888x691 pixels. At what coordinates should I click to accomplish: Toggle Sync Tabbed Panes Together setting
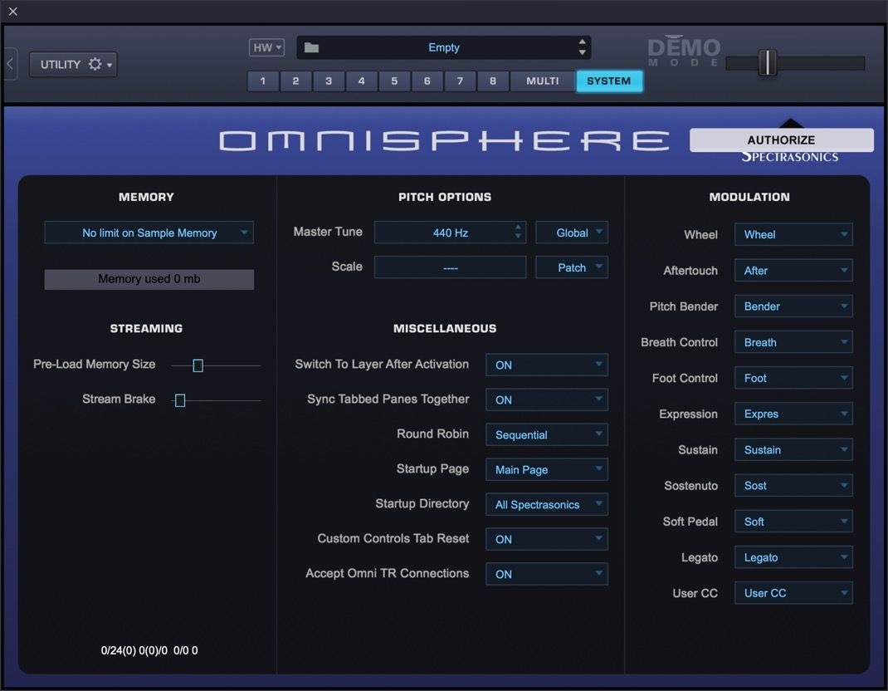pyautogui.click(x=547, y=399)
